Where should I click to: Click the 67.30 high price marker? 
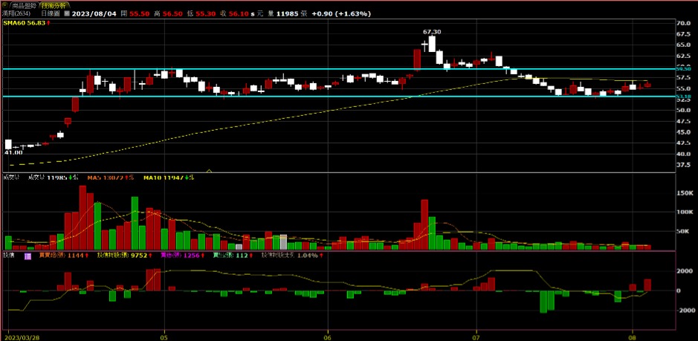tap(431, 32)
